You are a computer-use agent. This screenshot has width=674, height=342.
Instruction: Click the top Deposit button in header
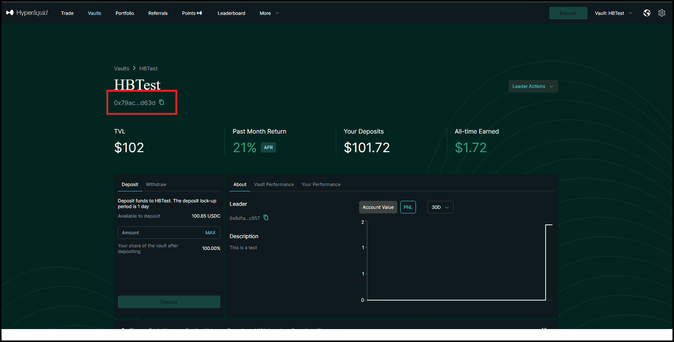tap(568, 13)
